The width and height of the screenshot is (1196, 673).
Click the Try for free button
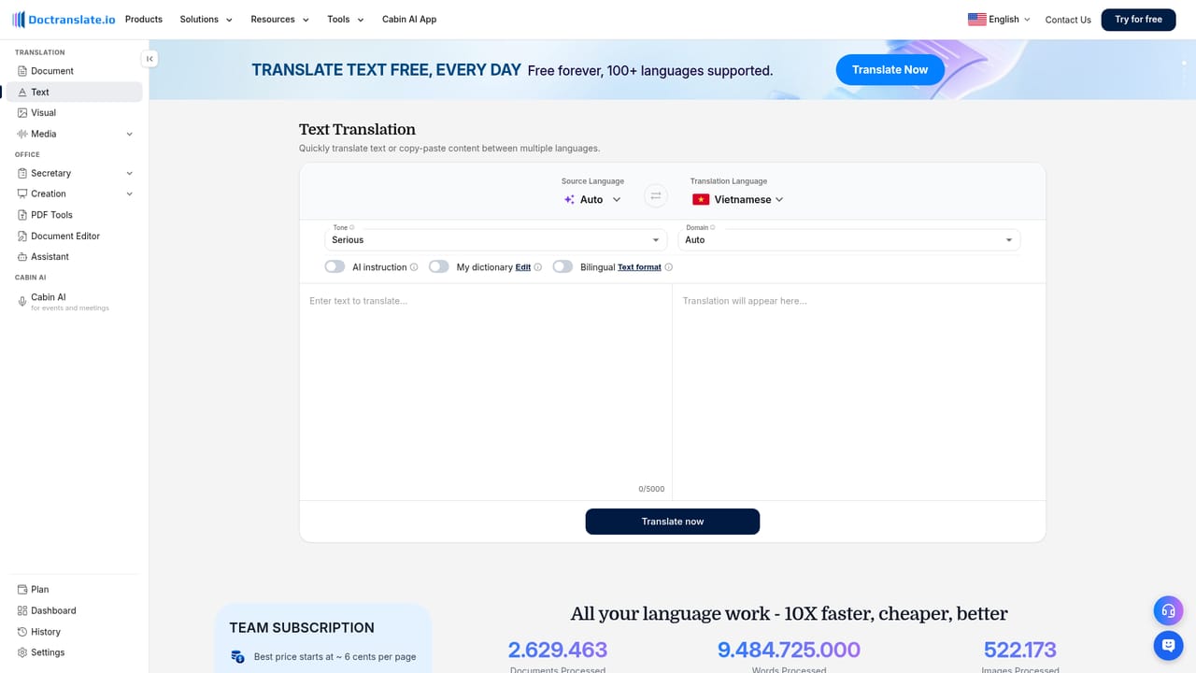pyautogui.click(x=1138, y=20)
